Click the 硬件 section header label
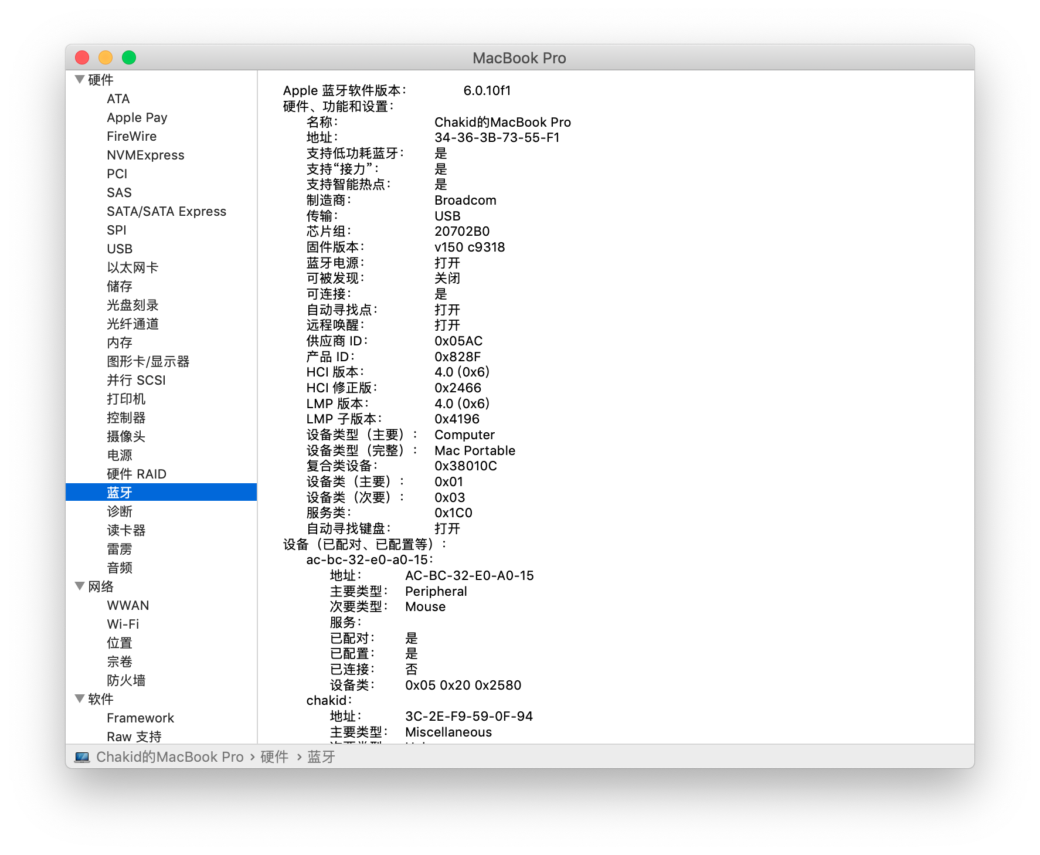 point(101,80)
